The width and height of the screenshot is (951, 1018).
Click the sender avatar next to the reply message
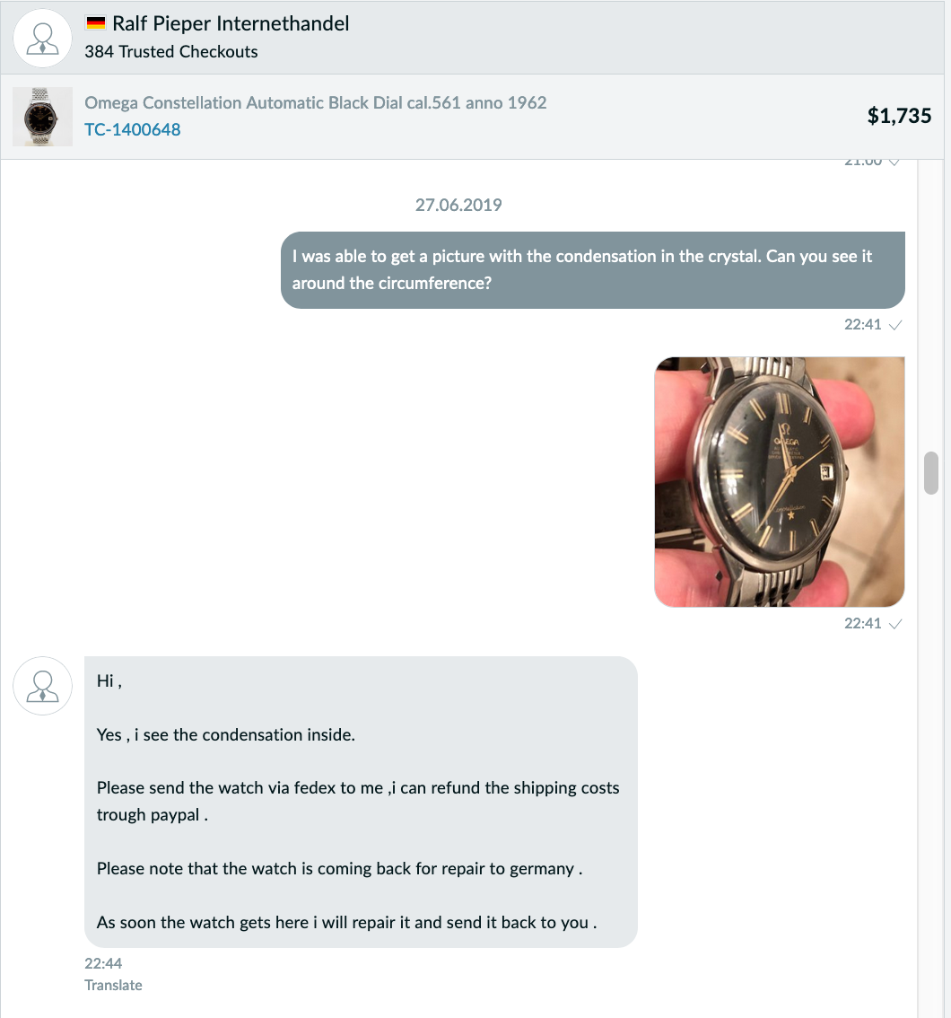tap(43, 686)
